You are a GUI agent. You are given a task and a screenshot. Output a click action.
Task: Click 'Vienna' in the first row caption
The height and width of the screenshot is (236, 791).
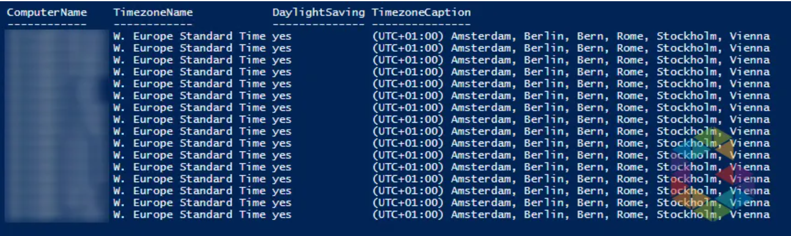click(749, 36)
